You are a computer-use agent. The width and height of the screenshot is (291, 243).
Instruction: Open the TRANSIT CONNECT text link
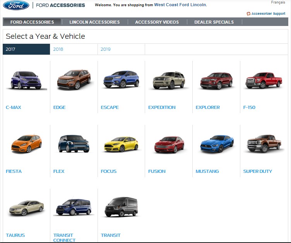(x=64, y=238)
